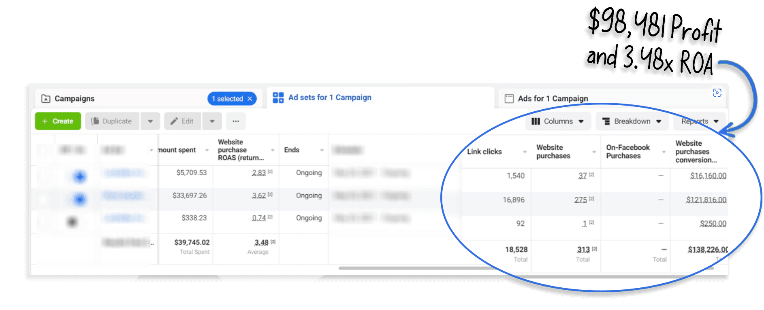The width and height of the screenshot is (764, 310).
Task: Click the Breakdown stacked-lines icon
Action: [606, 121]
